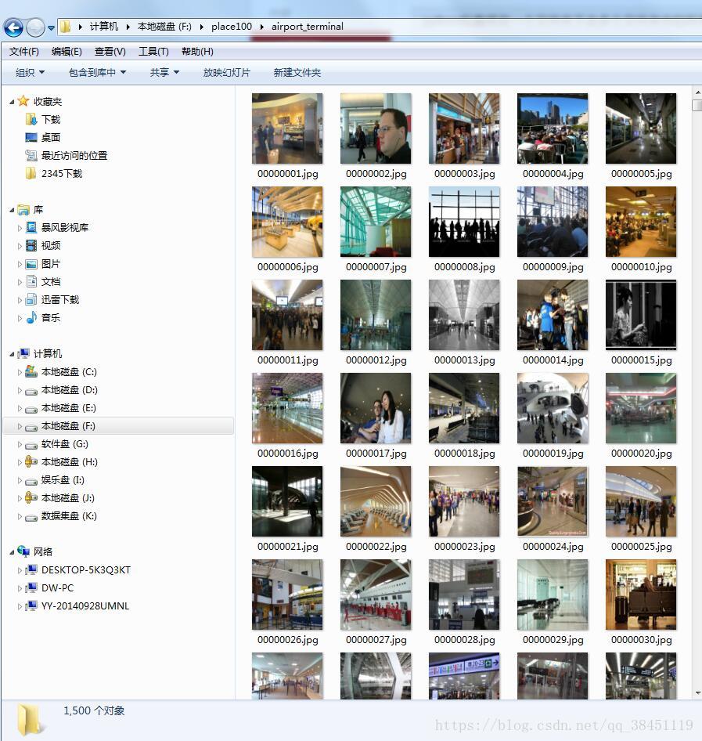Viewport: 702px width, 741px height.
Task: Select the 本地磁盘 (H:) drive icon
Action: pos(31,461)
